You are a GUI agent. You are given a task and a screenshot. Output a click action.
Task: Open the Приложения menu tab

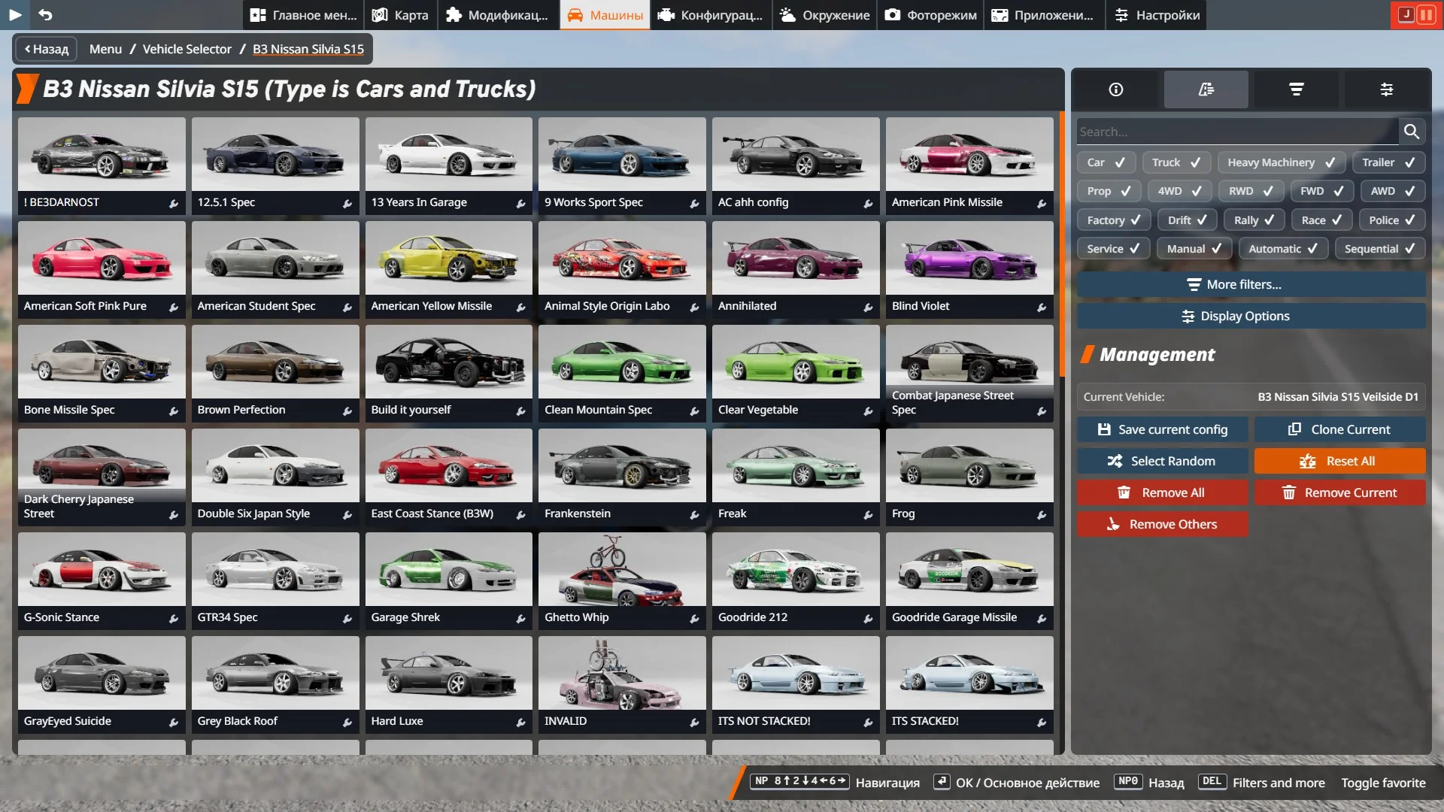pyautogui.click(x=1044, y=15)
